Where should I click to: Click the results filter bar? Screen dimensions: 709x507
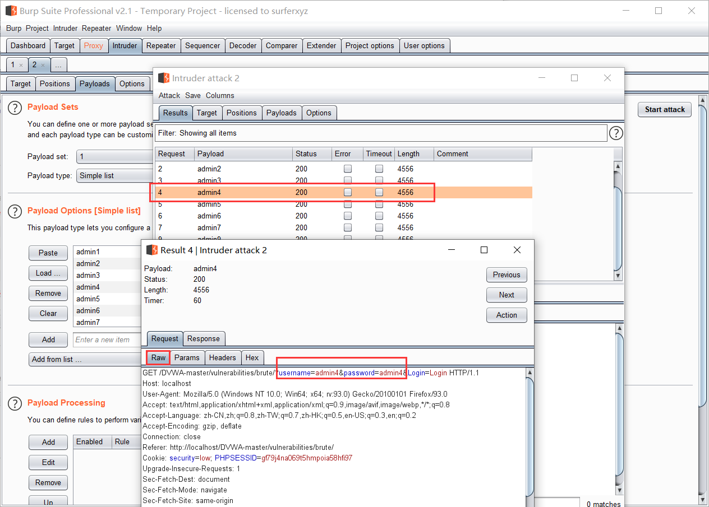(381, 133)
